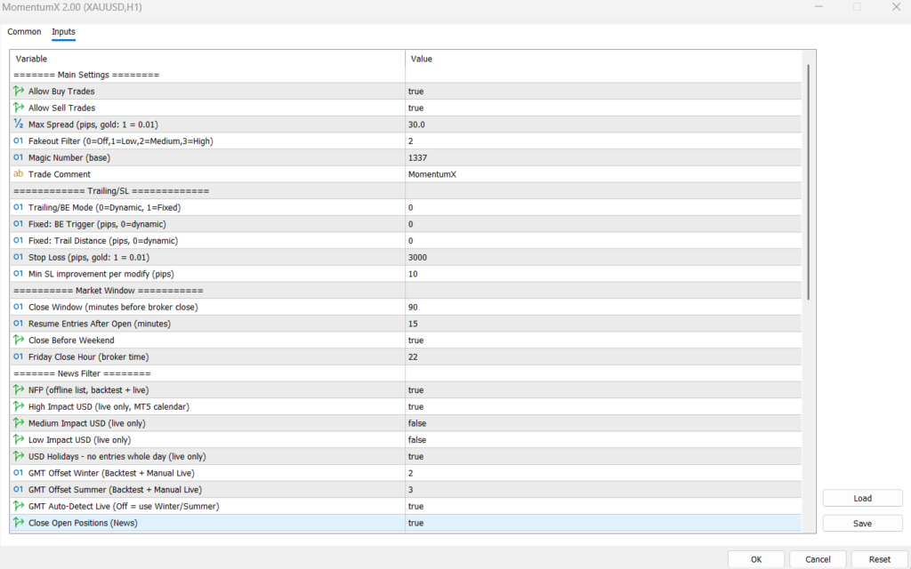Image resolution: width=911 pixels, height=569 pixels.
Task: Reset inputs with the Reset button
Action: click(879, 559)
